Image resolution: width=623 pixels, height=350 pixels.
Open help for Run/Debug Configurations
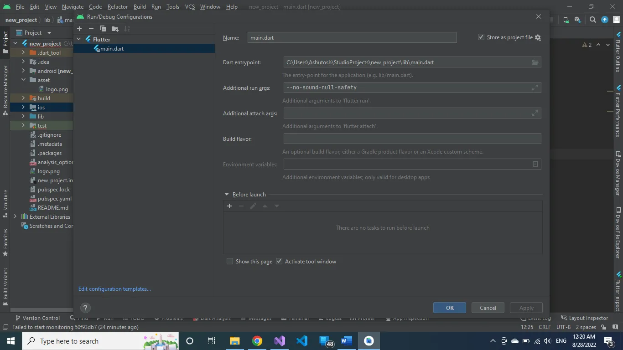click(85, 308)
